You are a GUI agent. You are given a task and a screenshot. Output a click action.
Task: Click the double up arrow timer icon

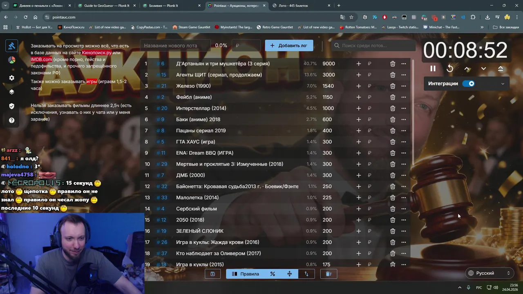501,69
